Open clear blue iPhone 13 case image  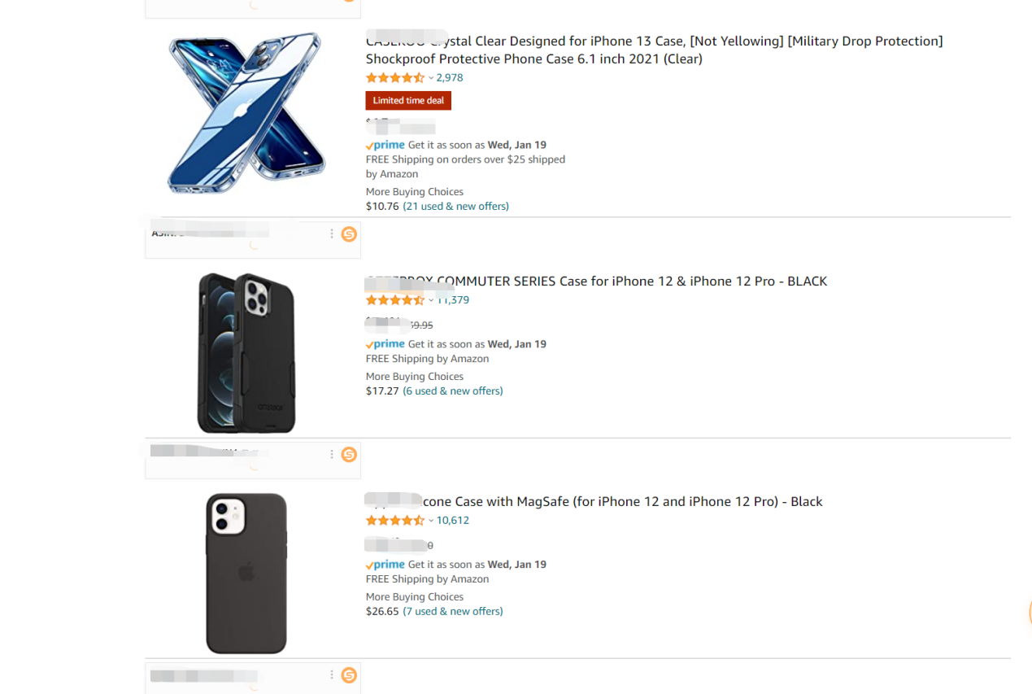coord(246,112)
